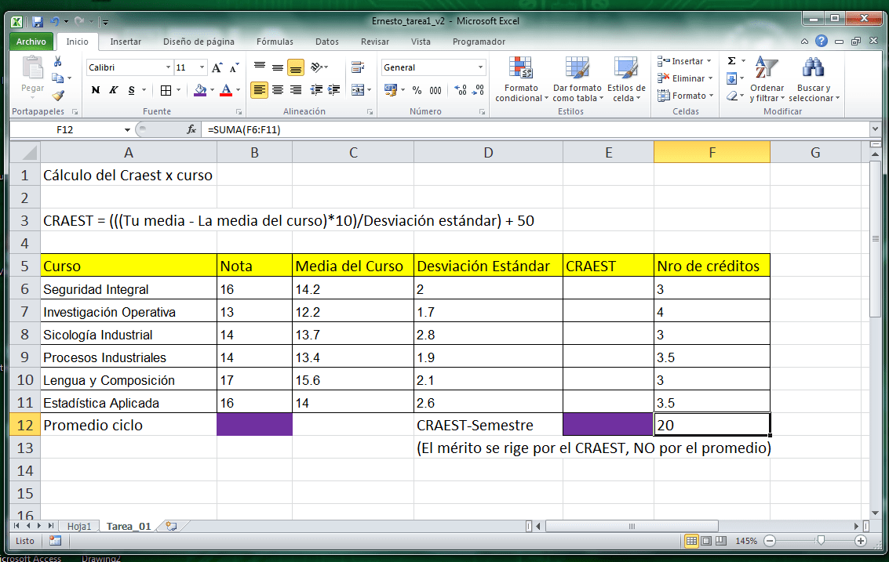This screenshot has height=562, width=889.
Task: Select the purple cell E12
Action: (608, 425)
